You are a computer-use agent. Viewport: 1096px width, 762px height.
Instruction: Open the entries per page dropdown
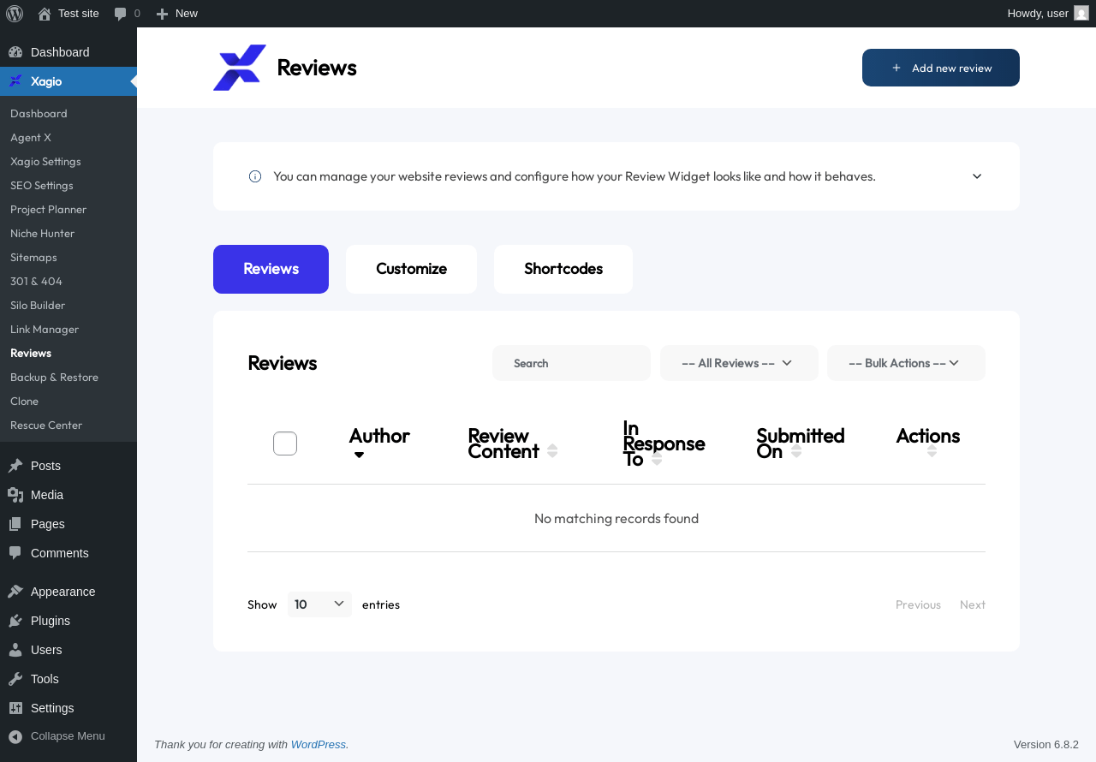319,604
